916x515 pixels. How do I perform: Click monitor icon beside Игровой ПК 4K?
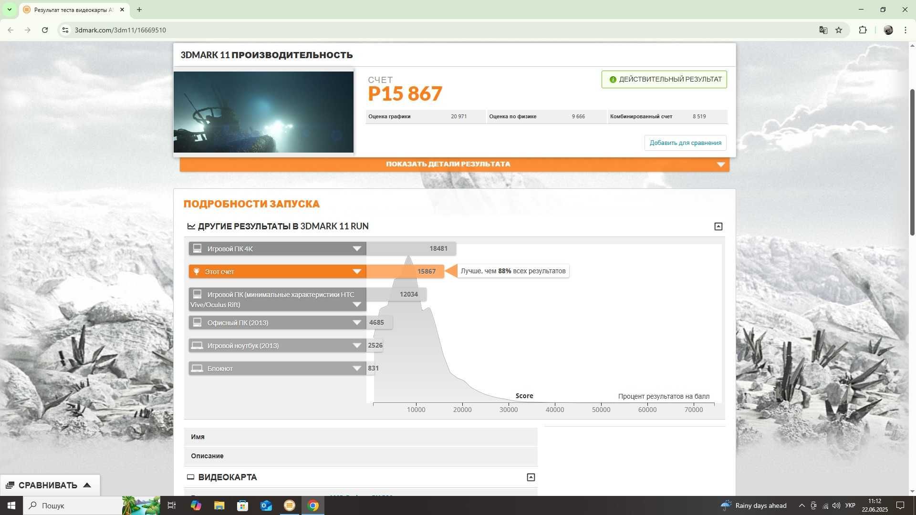click(197, 248)
